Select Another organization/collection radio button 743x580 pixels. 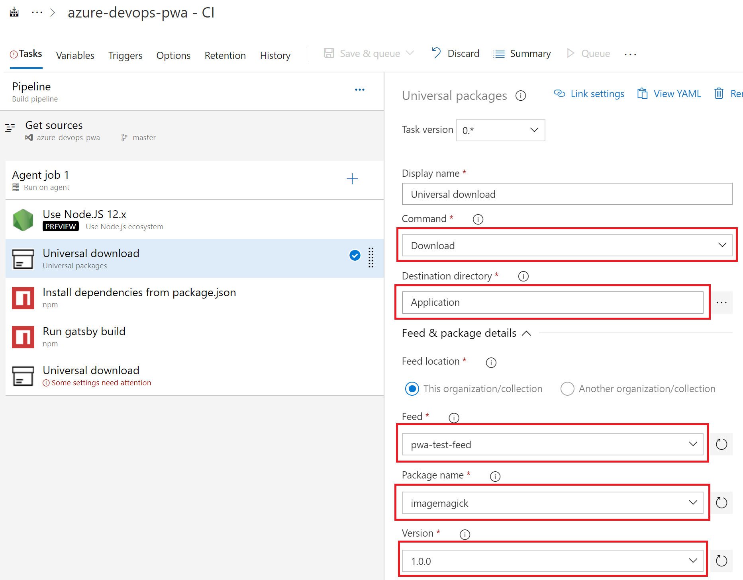(x=567, y=389)
